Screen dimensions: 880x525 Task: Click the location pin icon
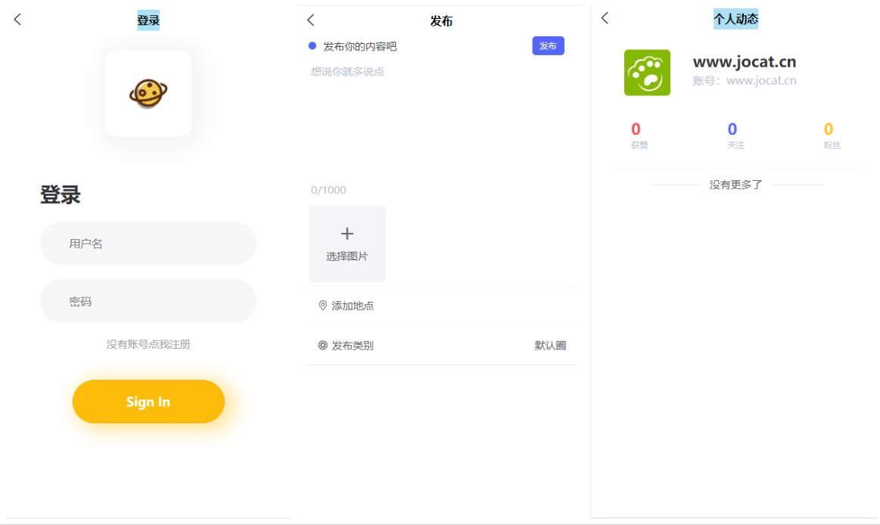[x=322, y=305]
